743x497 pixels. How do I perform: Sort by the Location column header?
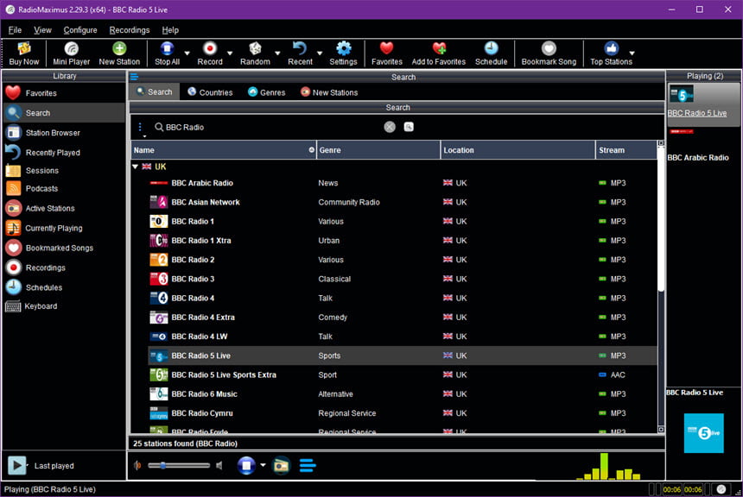(x=518, y=150)
